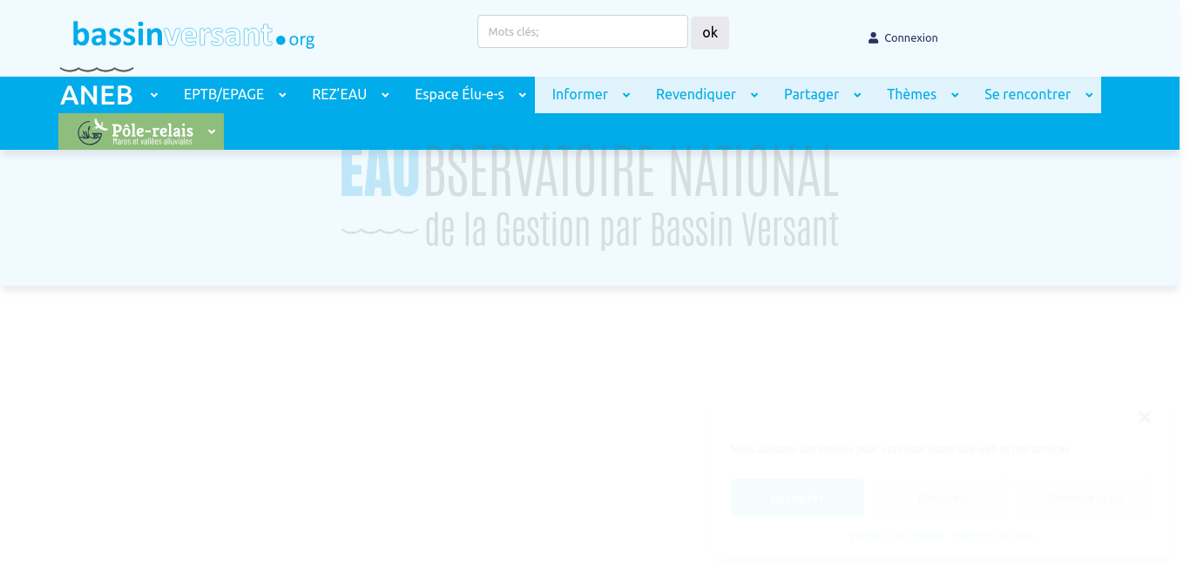This screenshot has height=567, width=1190.
Task: Click the ok search button
Action: tap(710, 33)
